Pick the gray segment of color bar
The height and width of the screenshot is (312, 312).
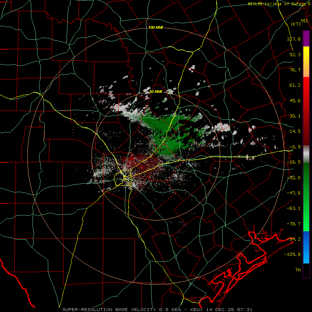(306, 154)
